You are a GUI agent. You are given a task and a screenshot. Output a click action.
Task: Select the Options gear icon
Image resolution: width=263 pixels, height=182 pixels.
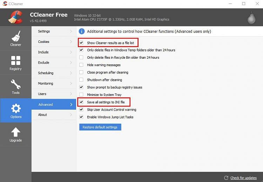pos(16,109)
